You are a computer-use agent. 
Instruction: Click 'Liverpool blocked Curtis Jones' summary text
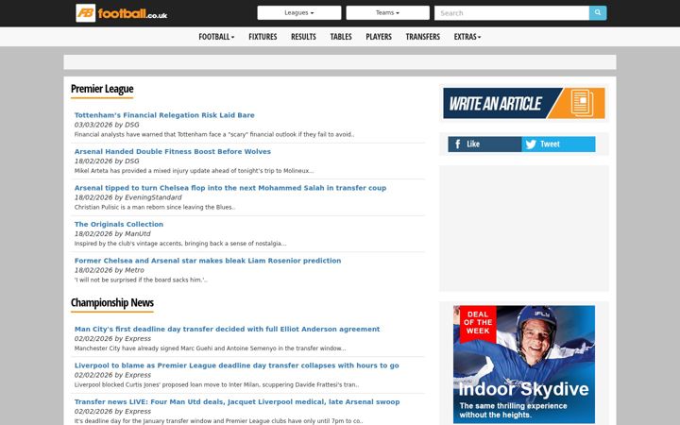click(216, 385)
